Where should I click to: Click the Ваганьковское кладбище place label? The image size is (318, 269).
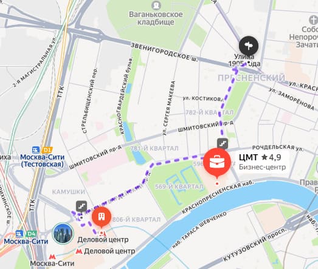156,18
